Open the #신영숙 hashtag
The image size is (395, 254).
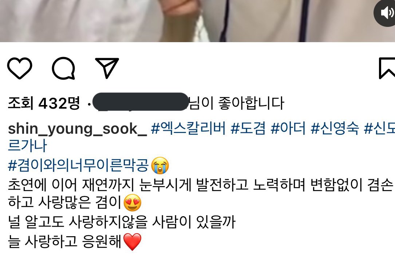point(335,128)
